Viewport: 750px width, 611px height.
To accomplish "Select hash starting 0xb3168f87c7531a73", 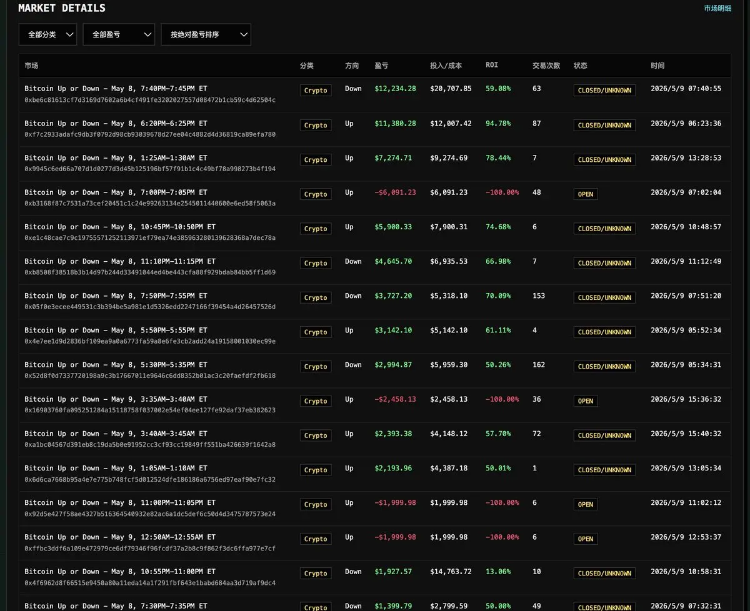I will [150, 203].
